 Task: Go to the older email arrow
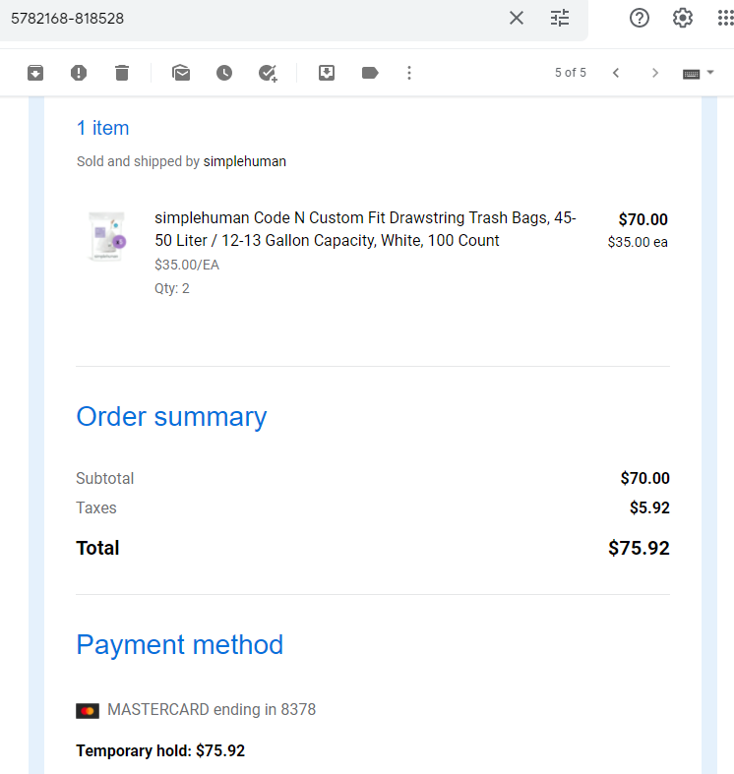tap(655, 73)
